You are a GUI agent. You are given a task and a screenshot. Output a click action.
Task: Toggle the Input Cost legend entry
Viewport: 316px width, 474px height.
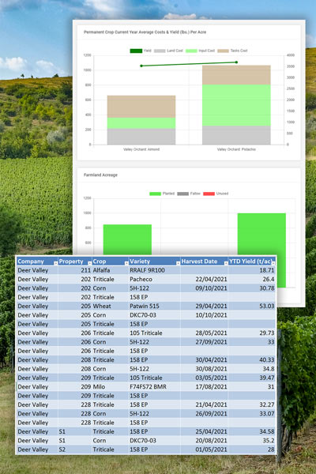[200, 51]
